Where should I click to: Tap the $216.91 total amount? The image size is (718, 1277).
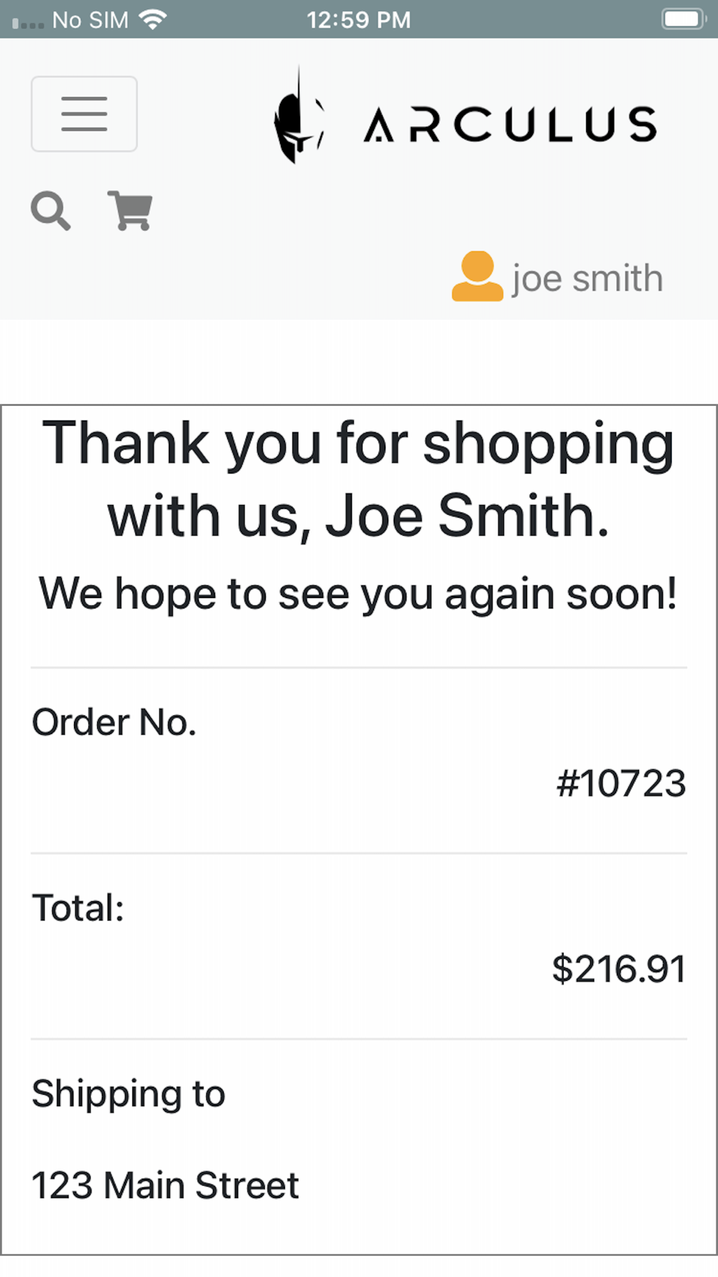[619, 968]
